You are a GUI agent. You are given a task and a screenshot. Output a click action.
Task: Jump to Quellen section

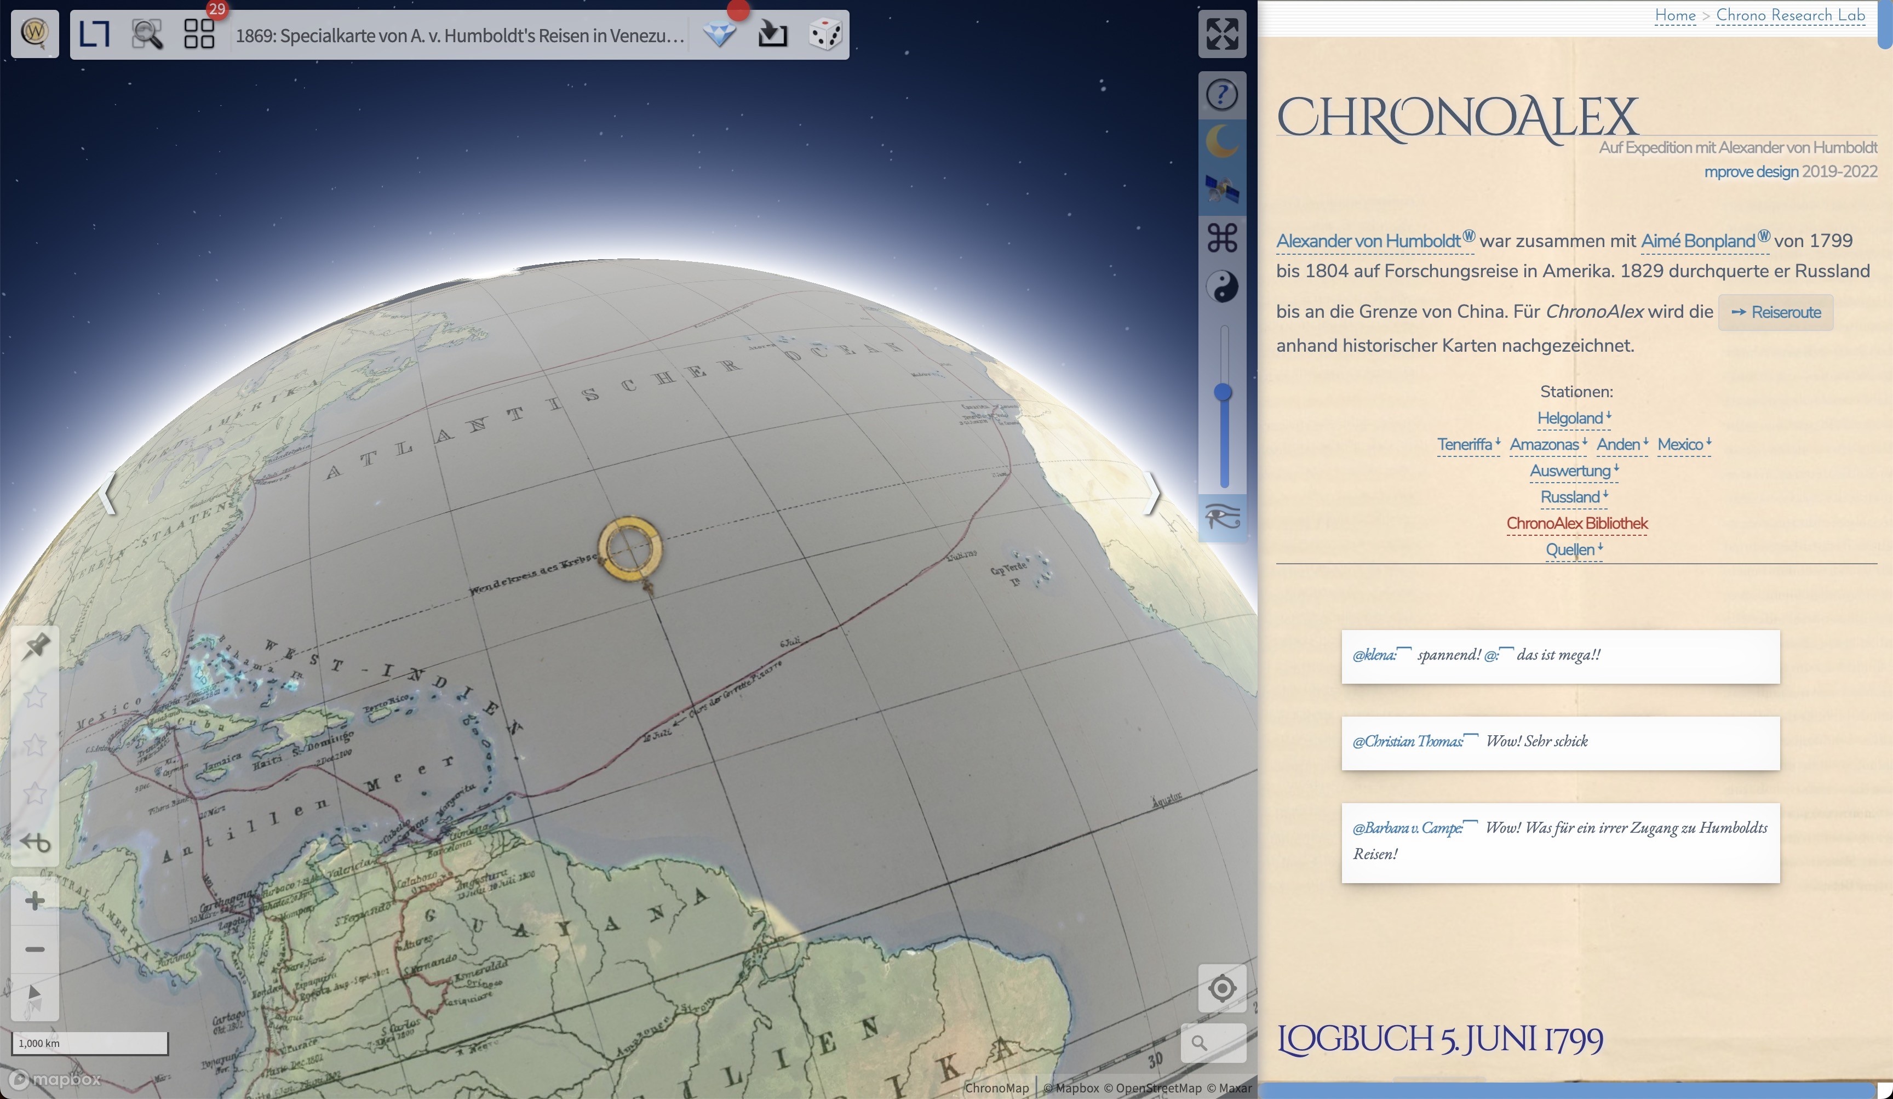click(x=1574, y=549)
